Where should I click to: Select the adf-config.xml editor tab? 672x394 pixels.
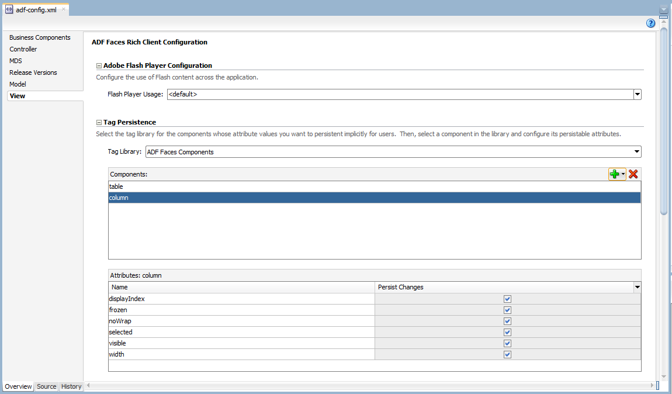pos(36,9)
